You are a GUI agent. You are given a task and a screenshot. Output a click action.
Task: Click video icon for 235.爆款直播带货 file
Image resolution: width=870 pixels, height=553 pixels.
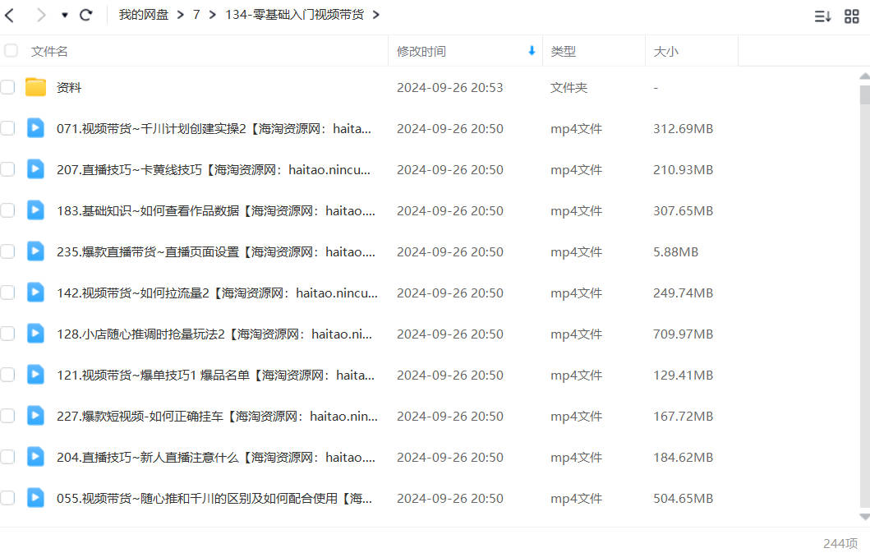click(35, 251)
